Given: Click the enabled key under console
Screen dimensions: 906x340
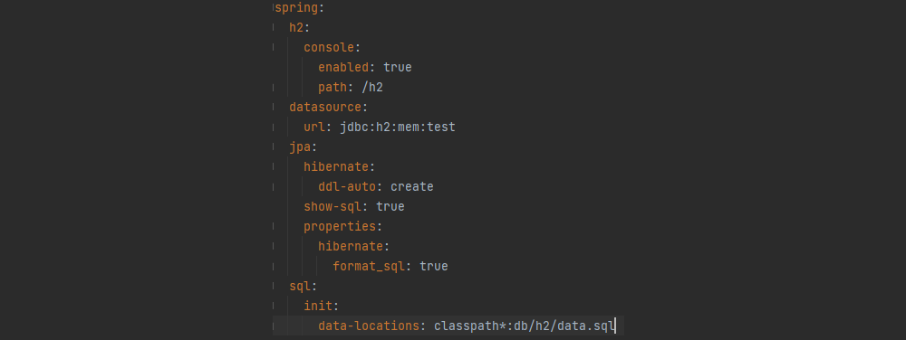Looking at the screenshot, I should pos(343,68).
